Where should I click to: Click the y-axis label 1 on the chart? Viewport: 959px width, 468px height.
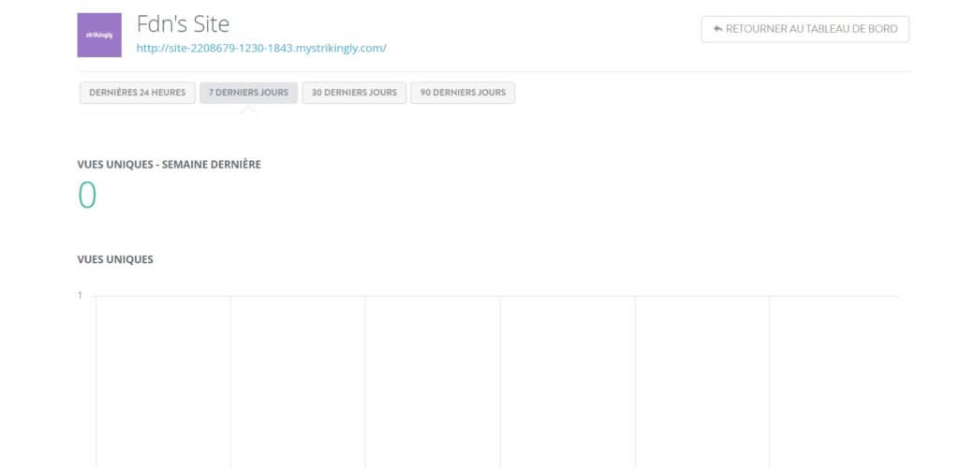click(80, 296)
